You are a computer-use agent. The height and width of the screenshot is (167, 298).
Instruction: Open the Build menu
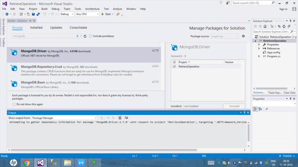pyautogui.click(x=44, y=9)
